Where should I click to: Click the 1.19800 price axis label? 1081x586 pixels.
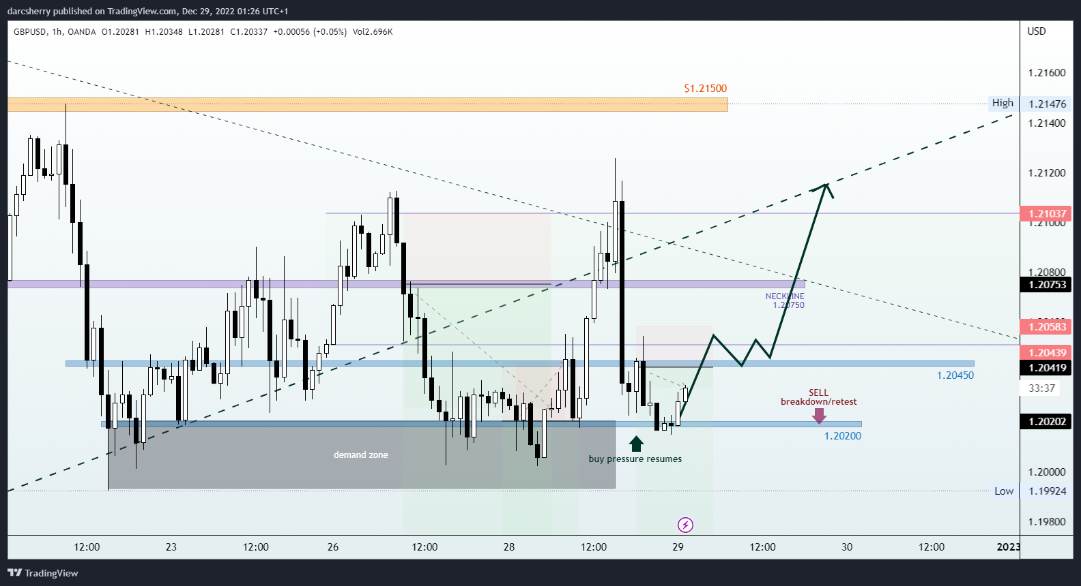pyautogui.click(x=1047, y=522)
